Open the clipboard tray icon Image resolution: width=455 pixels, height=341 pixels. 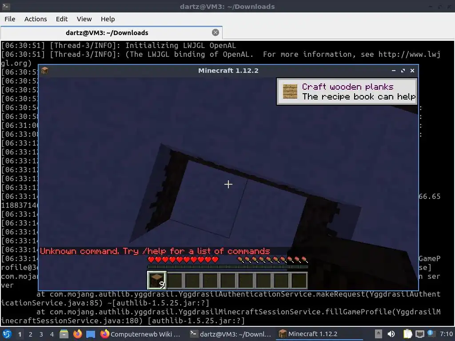[x=408, y=334]
